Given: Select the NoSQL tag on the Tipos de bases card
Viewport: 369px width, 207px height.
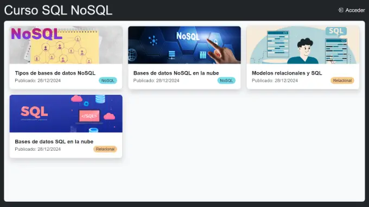Looking at the screenshot, I should (x=108, y=81).
